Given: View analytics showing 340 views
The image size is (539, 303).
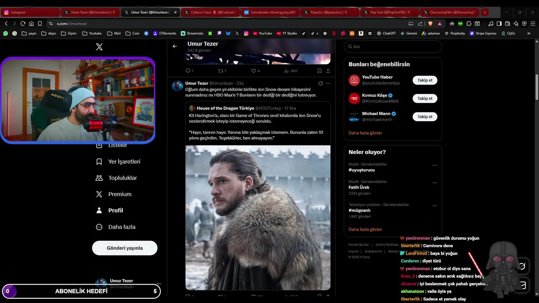Looking at the screenshot, I should (x=291, y=71).
